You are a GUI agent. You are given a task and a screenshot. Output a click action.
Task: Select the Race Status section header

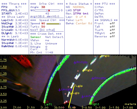(x=79, y=4)
